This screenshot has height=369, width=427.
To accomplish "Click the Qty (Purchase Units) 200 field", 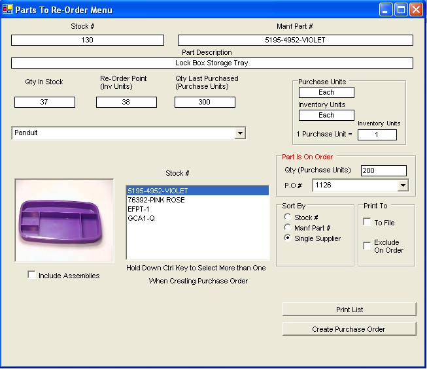I will click(383, 170).
